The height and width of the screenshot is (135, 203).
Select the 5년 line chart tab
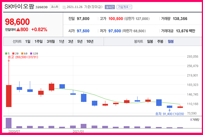[x=80, y=41]
